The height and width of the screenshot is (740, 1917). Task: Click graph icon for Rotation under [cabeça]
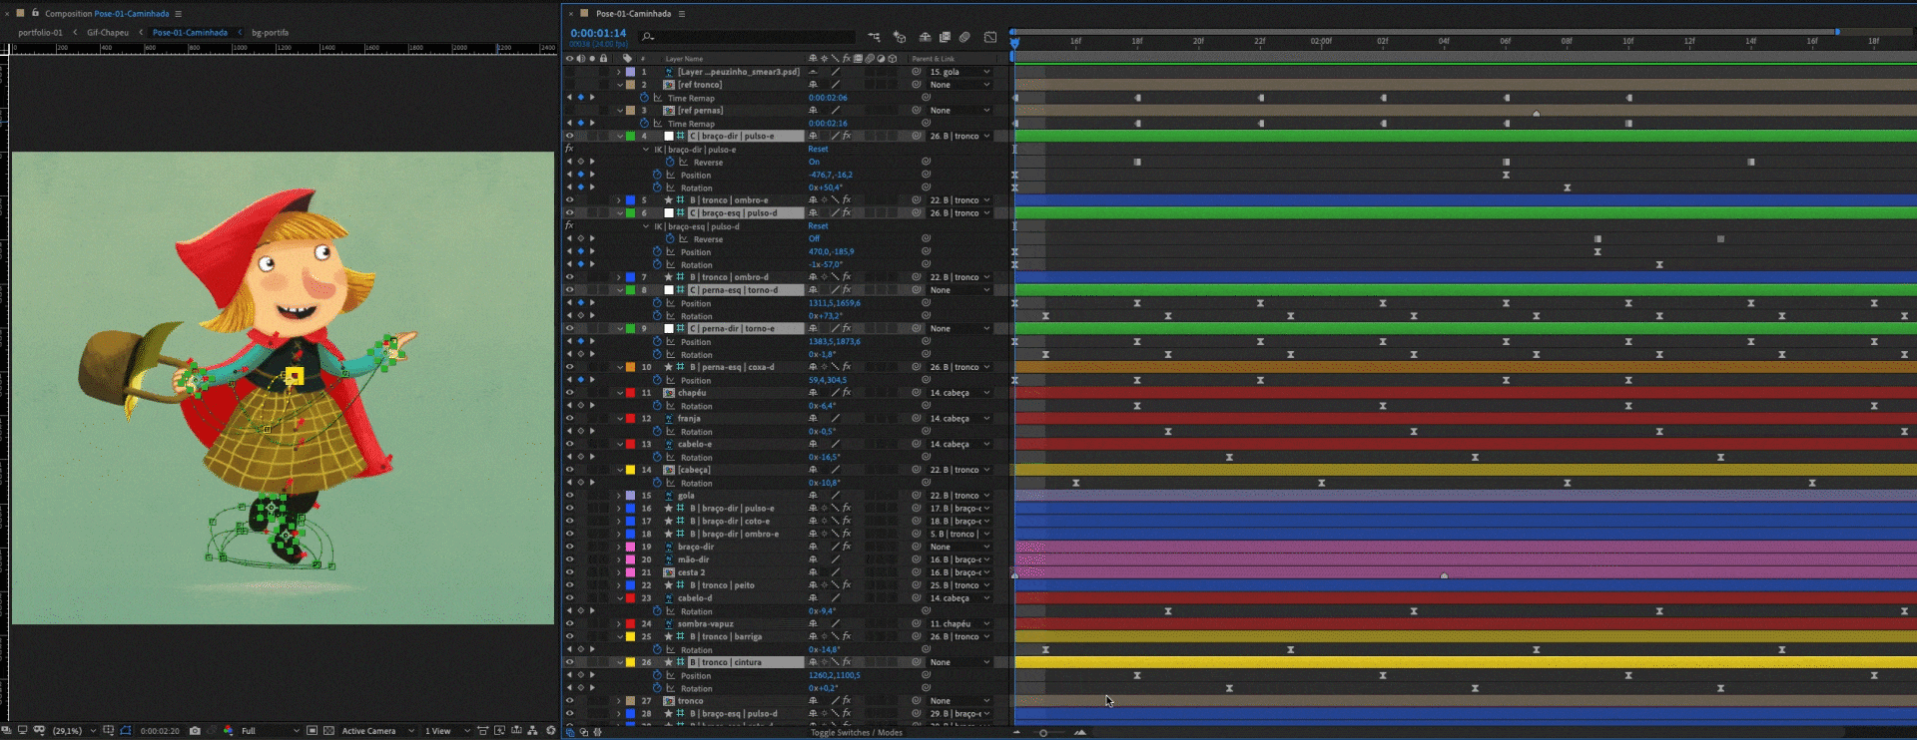tap(671, 483)
